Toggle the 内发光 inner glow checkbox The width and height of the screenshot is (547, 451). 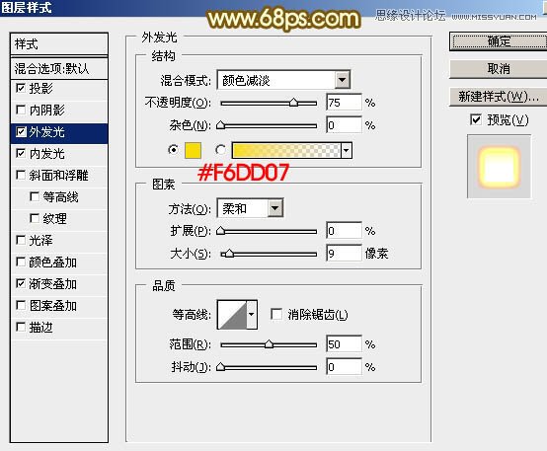pyautogui.click(x=21, y=154)
